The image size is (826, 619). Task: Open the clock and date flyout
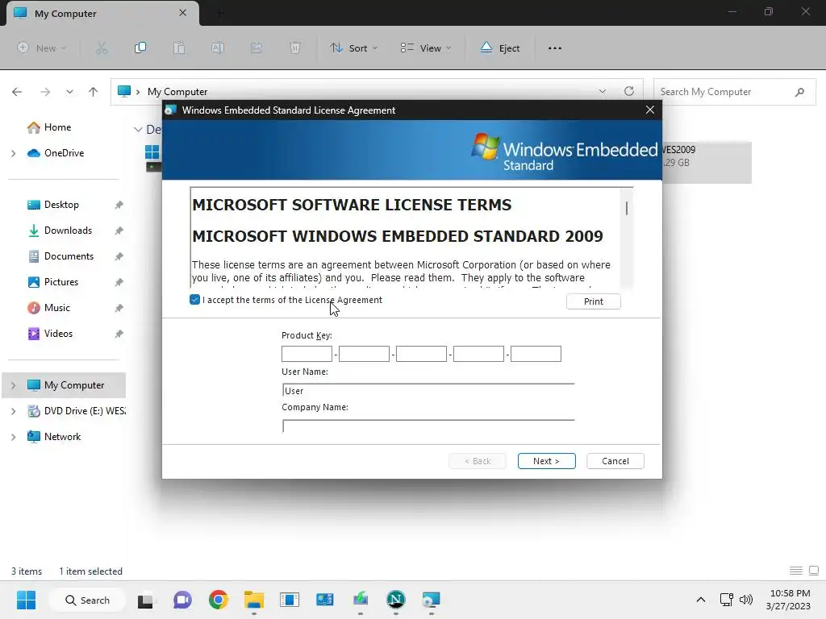(789, 600)
